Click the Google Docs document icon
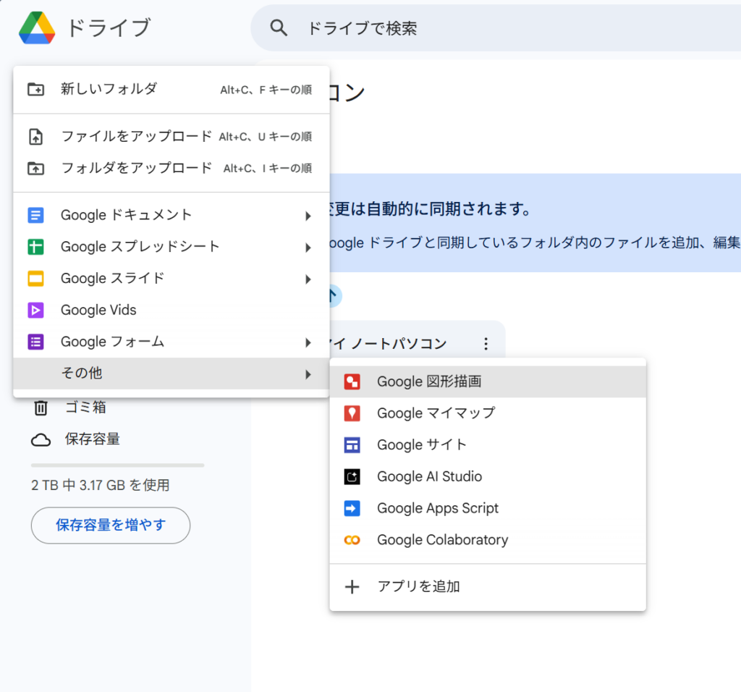Screen dimensions: 741x692 click(35, 215)
